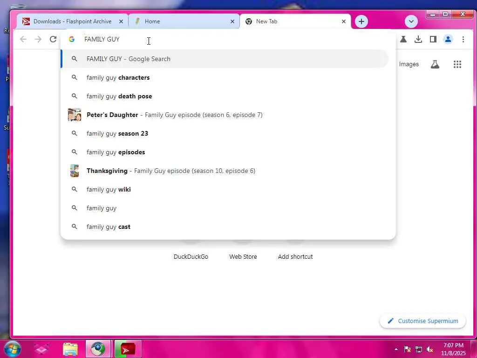This screenshot has height=358, width=477.
Task: Open the Windows Start orb
Action: (12, 349)
